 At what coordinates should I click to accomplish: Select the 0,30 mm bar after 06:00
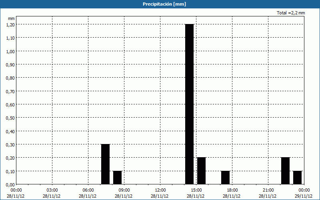coord(105,164)
